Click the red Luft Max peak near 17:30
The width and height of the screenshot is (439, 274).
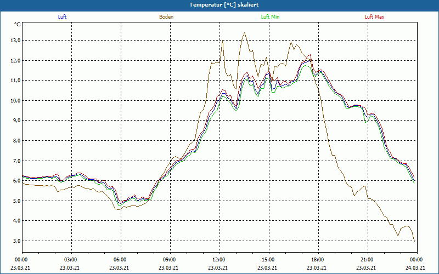310,55
